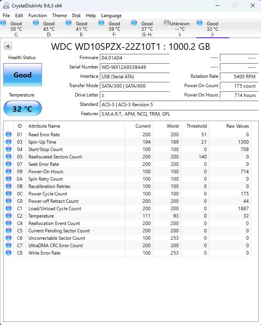Click status icon for Recalibration Retries
Screen dimensions: 261x325
9,186
